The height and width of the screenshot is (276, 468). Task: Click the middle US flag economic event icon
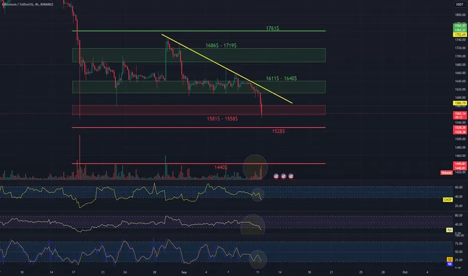pos(284,176)
